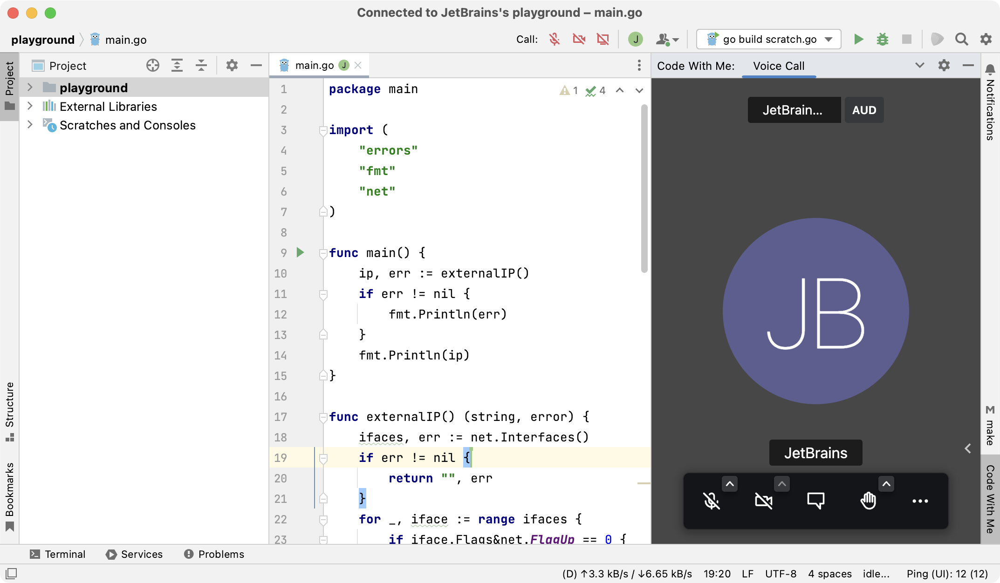Open the go build scratch.go run configuration dropdown
The width and height of the screenshot is (1000, 583).
click(769, 39)
